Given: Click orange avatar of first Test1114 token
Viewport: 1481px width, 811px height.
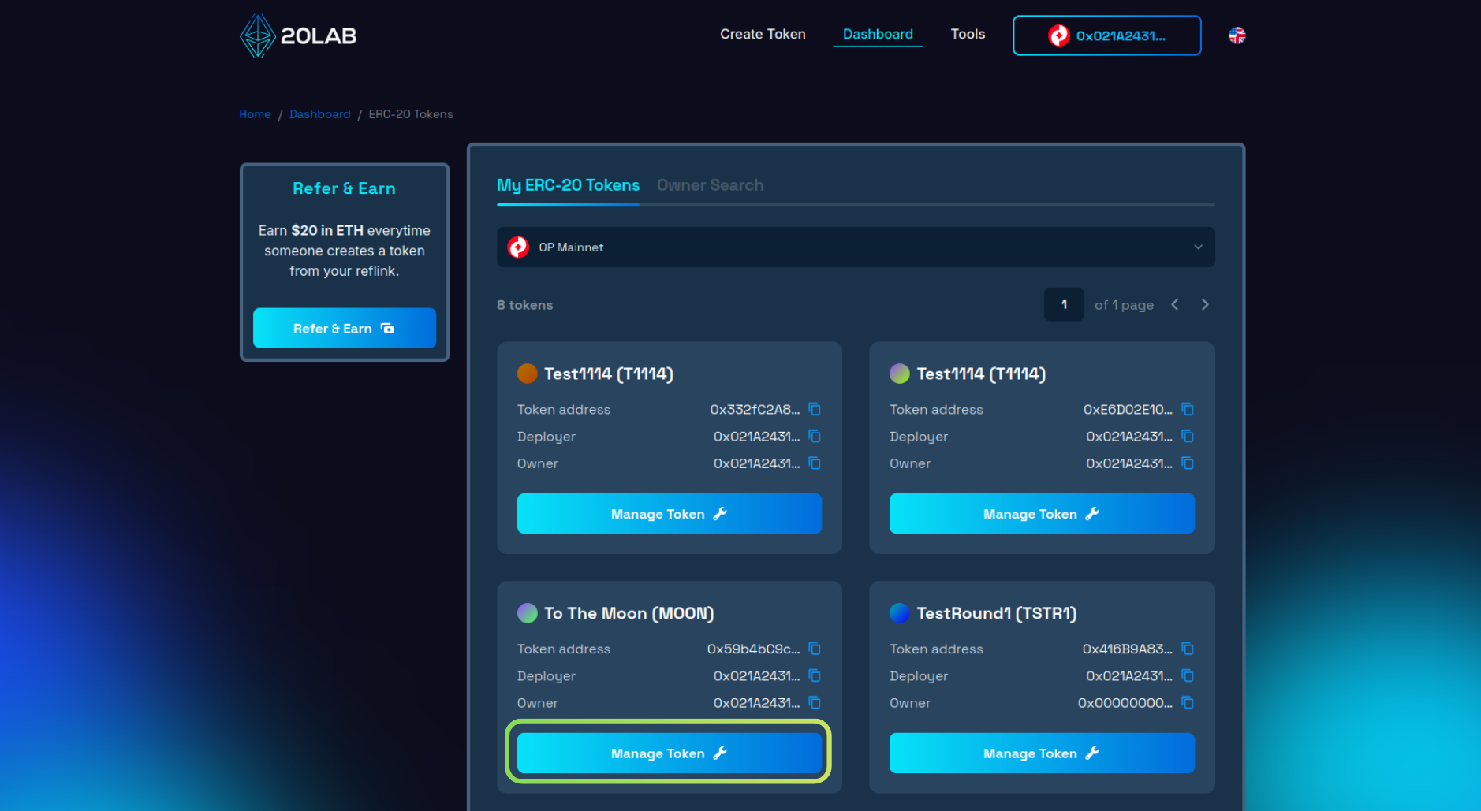Looking at the screenshot, I should click(x=527, y=374).
